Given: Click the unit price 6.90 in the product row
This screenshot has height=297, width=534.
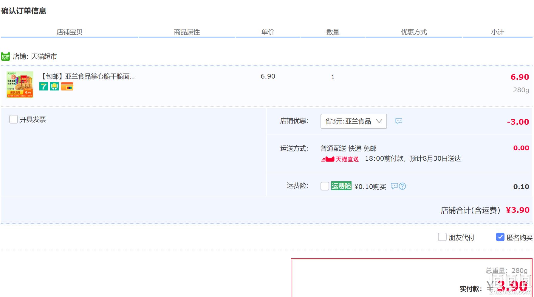Looking at the screenshot, I should coord(268,76).
